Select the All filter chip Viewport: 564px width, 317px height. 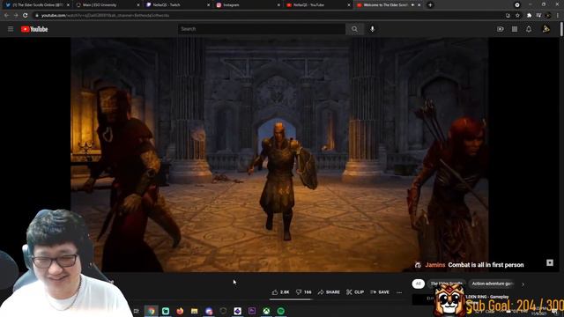pyautogui.click(x=418, y=284)
